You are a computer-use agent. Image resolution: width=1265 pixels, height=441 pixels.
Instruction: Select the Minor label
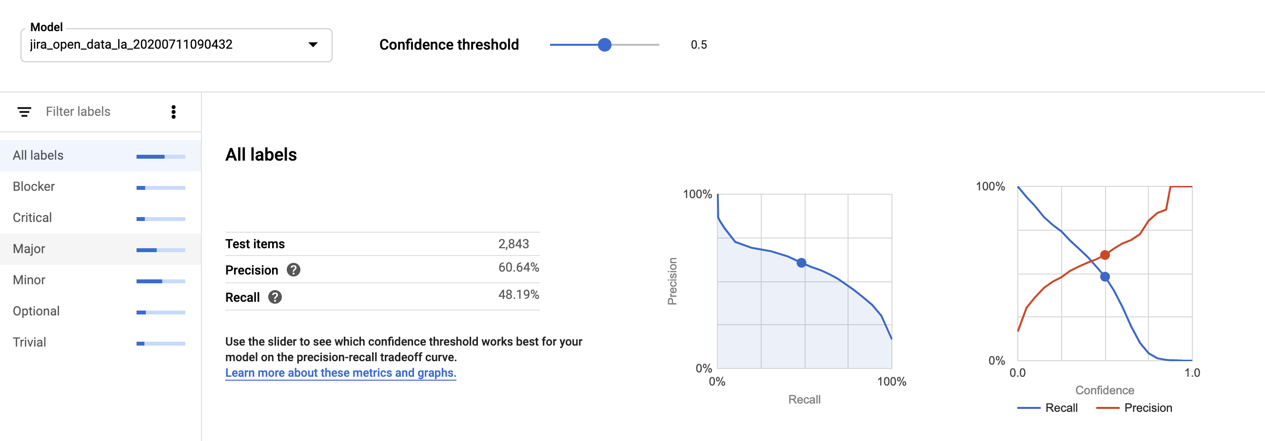(x=28, y=279)
